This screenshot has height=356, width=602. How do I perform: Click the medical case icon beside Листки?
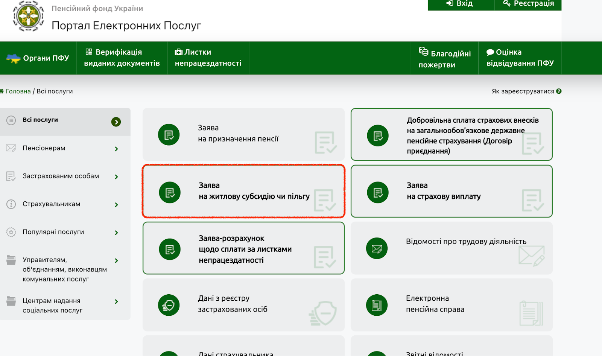click(179, 52)
